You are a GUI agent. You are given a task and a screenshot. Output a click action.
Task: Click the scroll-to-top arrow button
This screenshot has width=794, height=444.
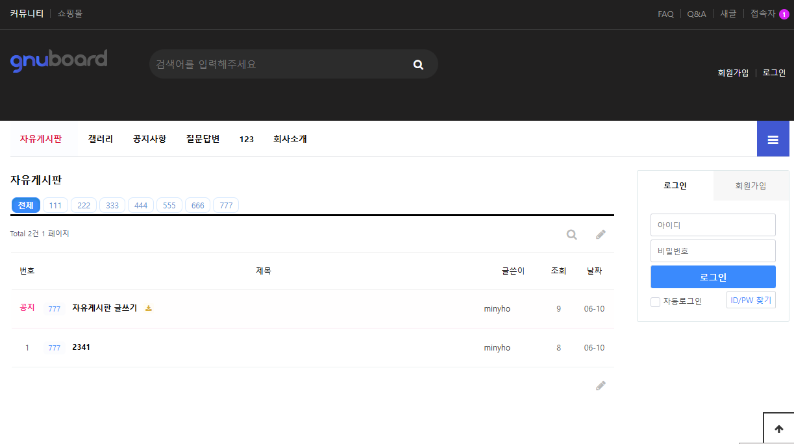(778, 428)
